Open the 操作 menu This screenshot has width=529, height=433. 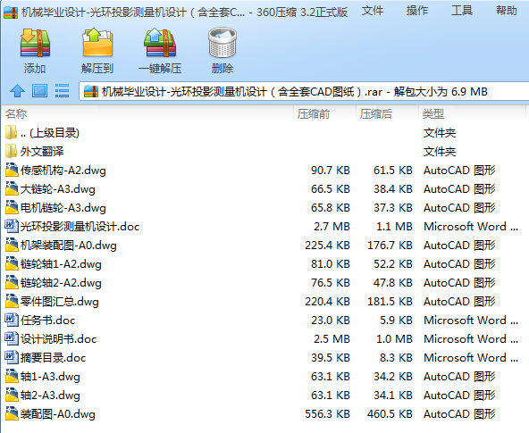tap(417, 11)
